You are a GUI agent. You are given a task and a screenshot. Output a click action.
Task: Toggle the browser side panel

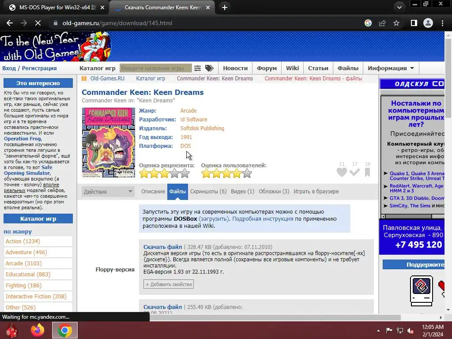(x=414, y=23)
